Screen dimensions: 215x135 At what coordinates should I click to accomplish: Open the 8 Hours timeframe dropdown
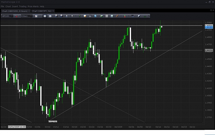[31, 16]
